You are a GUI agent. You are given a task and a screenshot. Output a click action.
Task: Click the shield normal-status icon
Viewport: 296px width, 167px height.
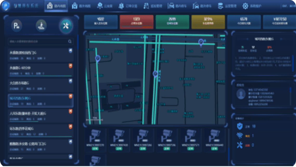[x=240, y=126]
